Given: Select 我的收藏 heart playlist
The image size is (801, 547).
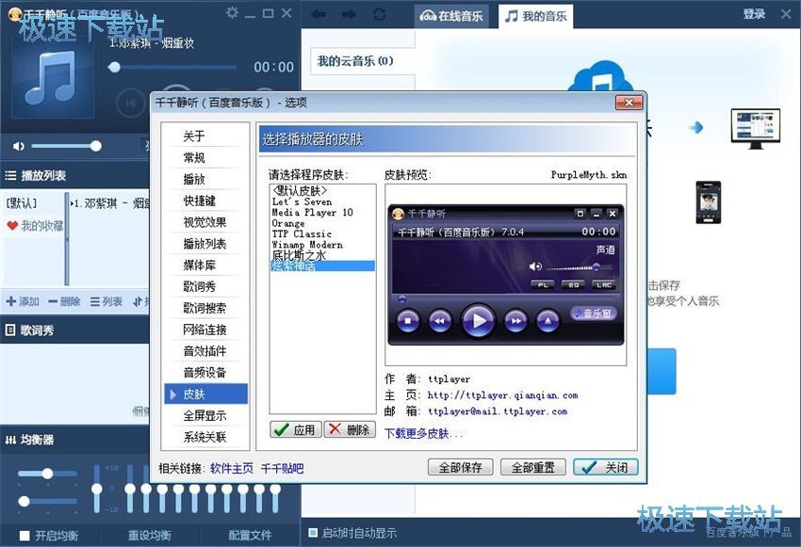Looking at the screenshot, I should (x=35, y=226).
